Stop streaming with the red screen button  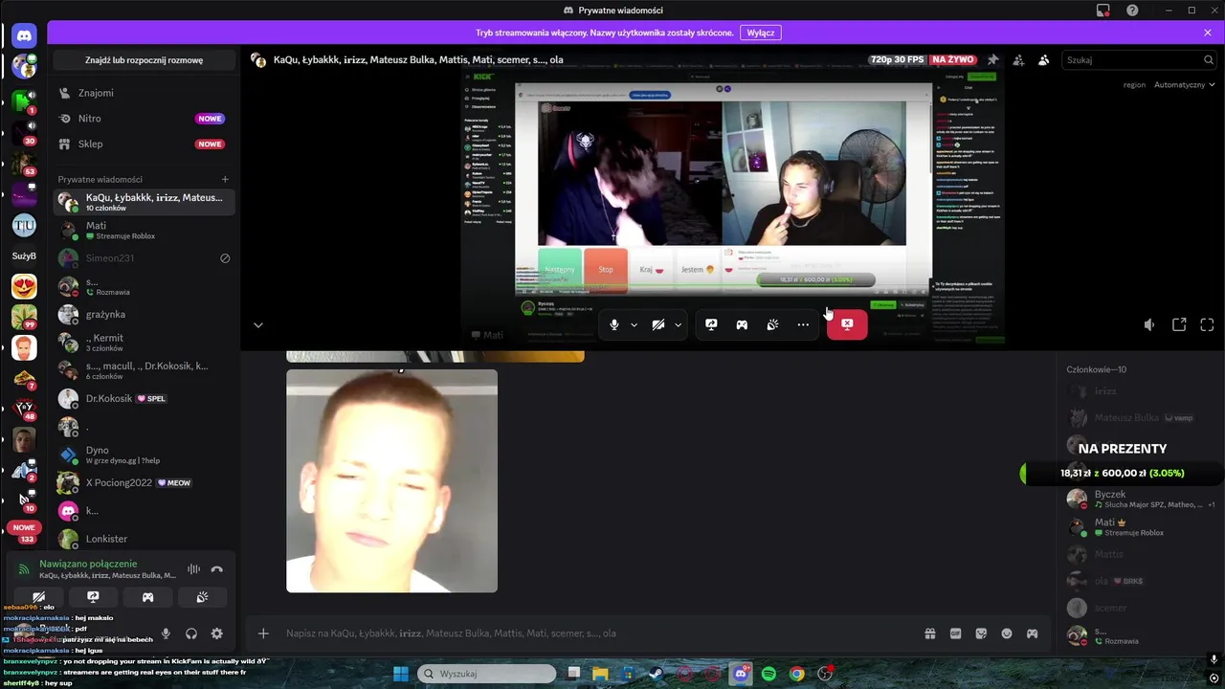847,324
